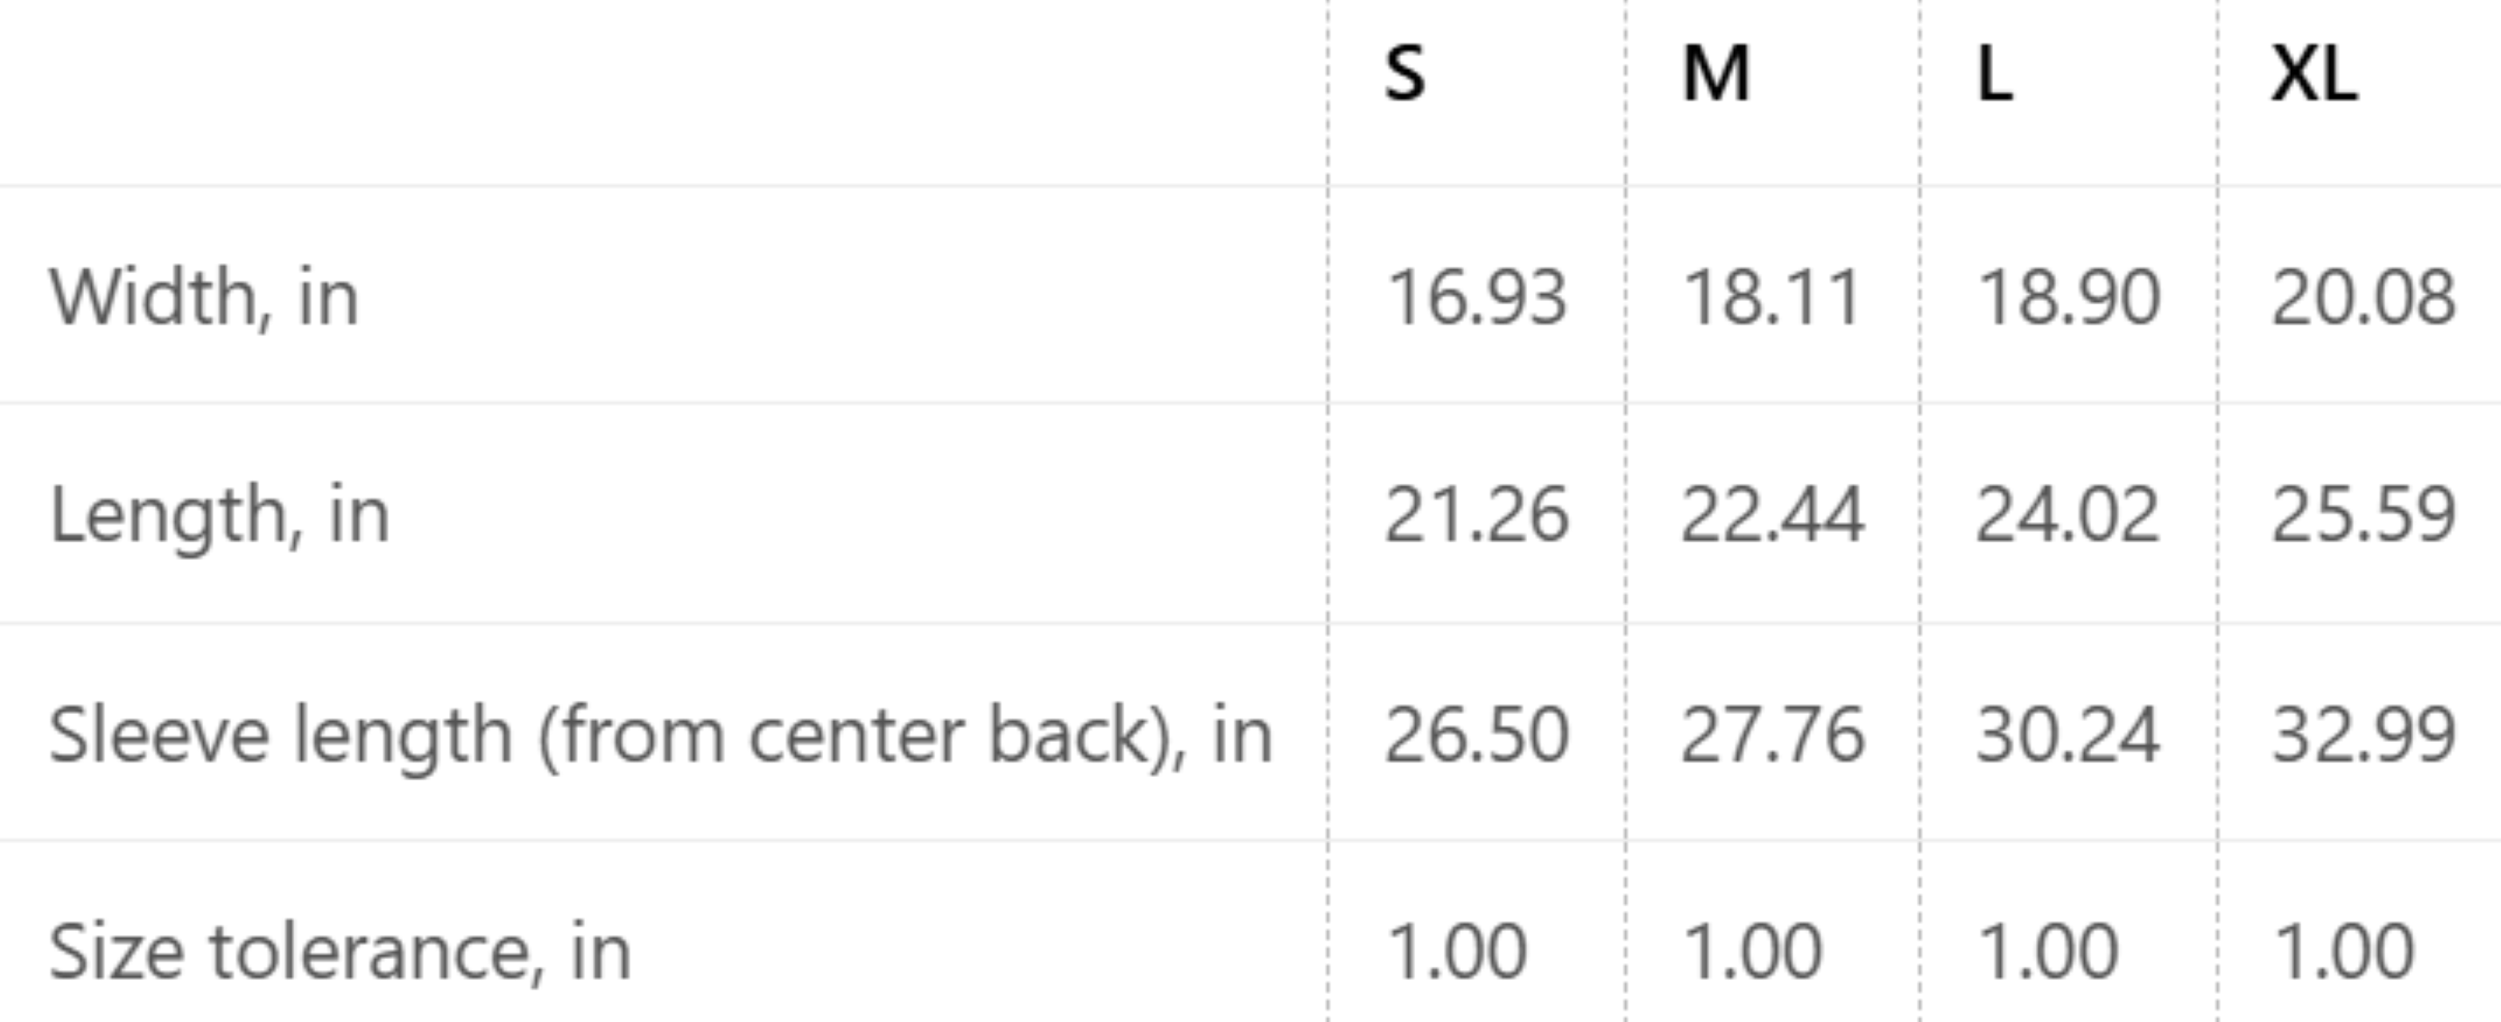Viewport: 2501px width, 1022px height.
Task: Select the XL size column header
Action: pyautogui.click(x=2315, y=73)
